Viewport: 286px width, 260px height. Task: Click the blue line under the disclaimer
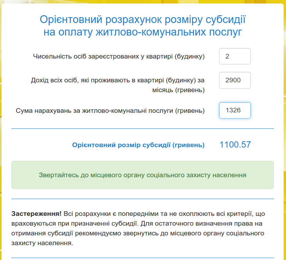click(x=142, y=258)
